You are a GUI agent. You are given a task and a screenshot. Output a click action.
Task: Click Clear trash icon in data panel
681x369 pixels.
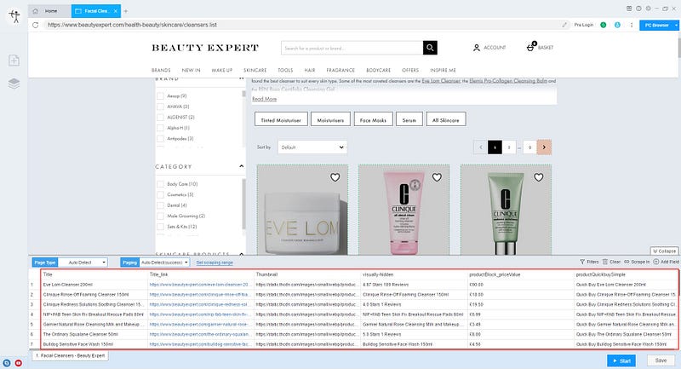pyautogui.click(x=611, y=262)
